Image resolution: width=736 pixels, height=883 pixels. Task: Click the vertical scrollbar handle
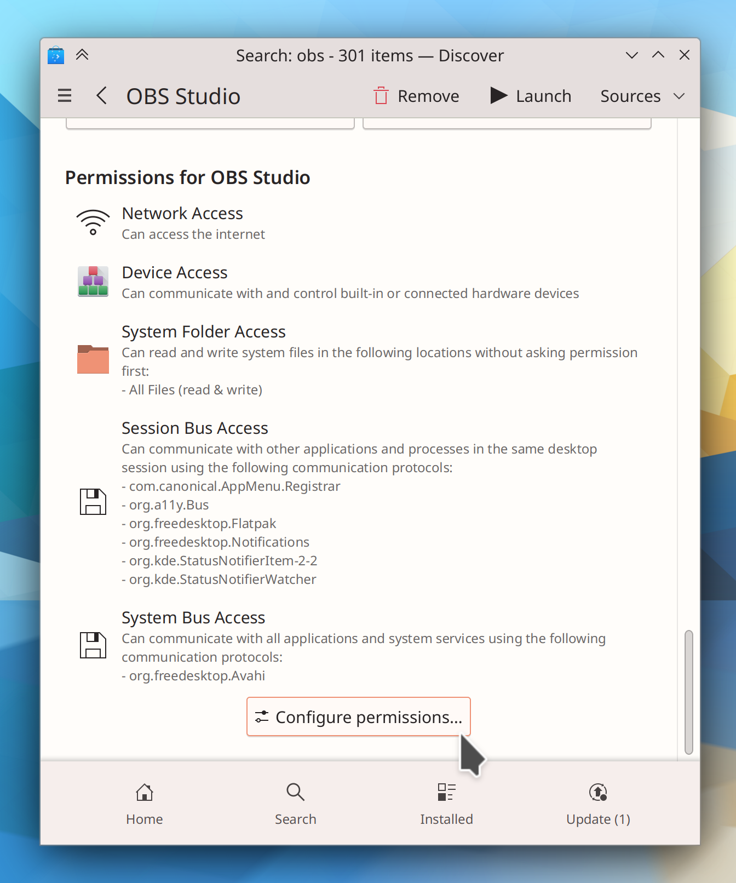click(689, 692)
